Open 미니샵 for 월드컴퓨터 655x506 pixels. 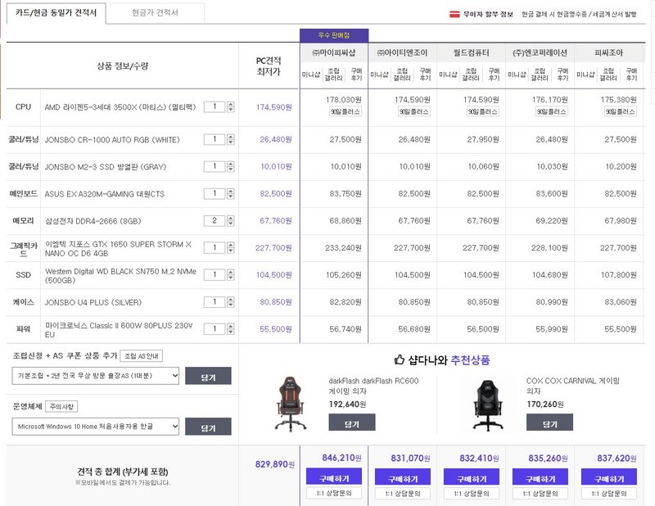[448, 75]
